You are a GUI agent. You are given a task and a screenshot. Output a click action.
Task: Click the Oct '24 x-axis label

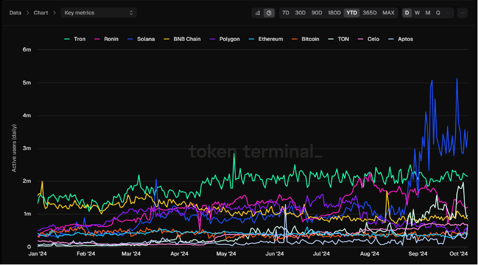click(458, 254)
